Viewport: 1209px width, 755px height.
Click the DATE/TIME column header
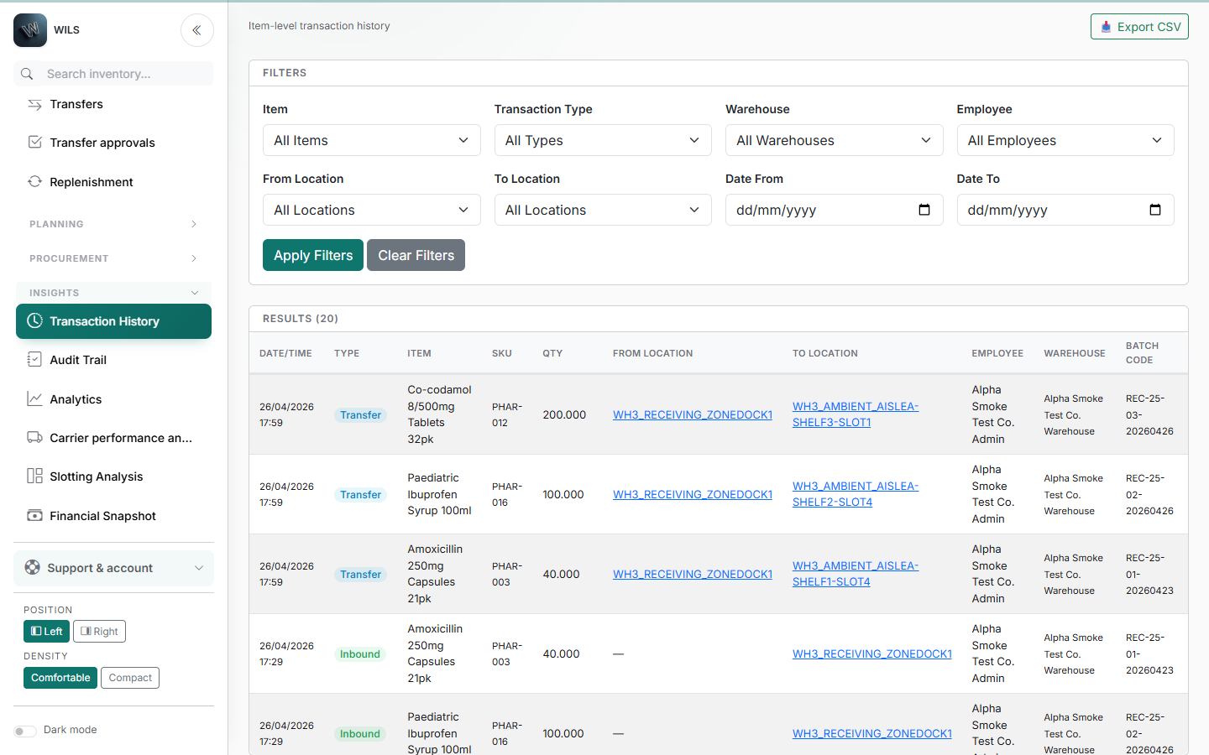(285, 353)
